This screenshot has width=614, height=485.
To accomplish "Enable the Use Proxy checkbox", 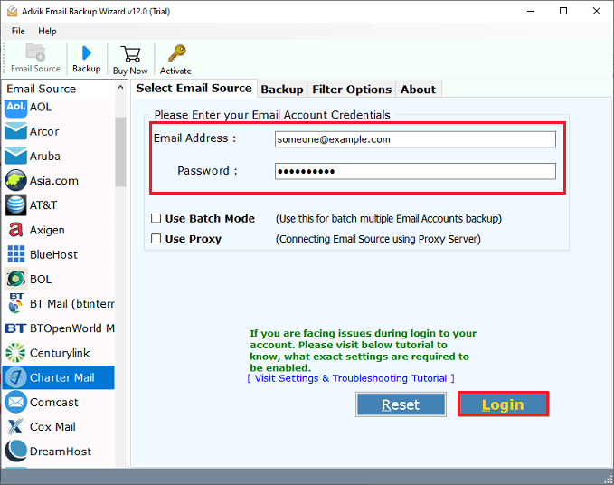I will click(156, 239).
